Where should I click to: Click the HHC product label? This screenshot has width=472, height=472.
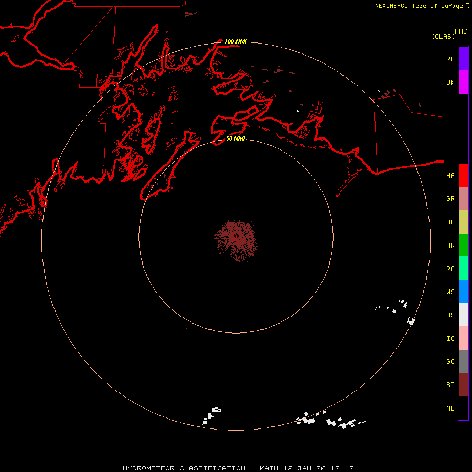(x=460, y=31)
